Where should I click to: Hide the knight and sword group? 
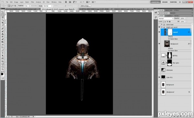159,27
